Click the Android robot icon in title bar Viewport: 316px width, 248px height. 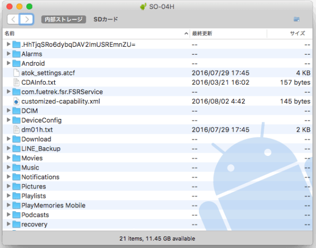(x=143, y=7)
